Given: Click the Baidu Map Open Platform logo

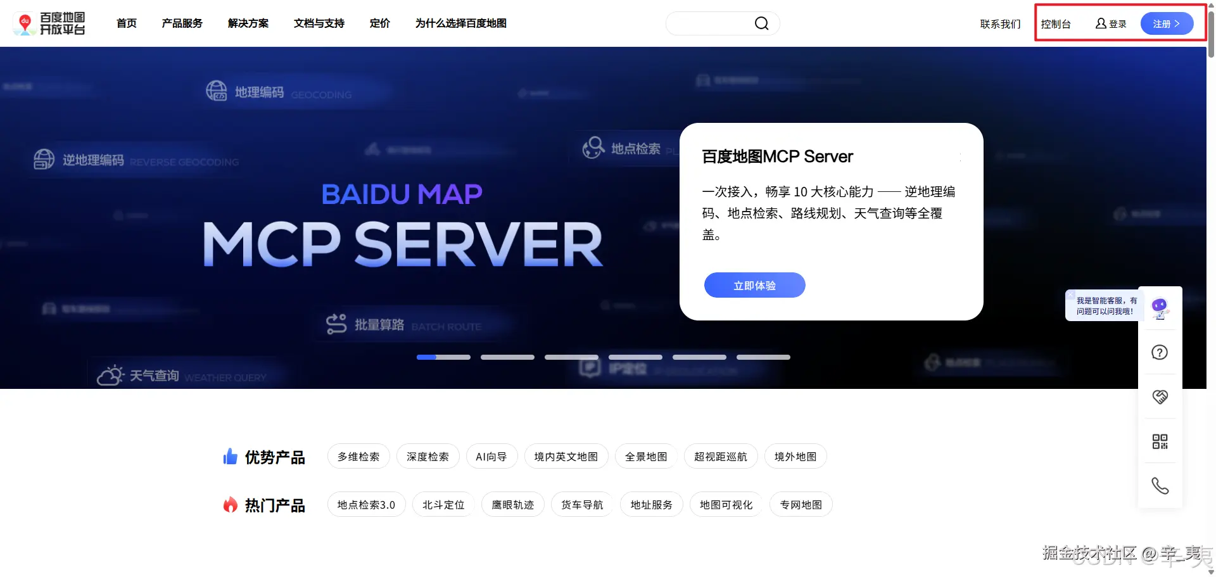Looking at the screenshot, I should [49, 23].
